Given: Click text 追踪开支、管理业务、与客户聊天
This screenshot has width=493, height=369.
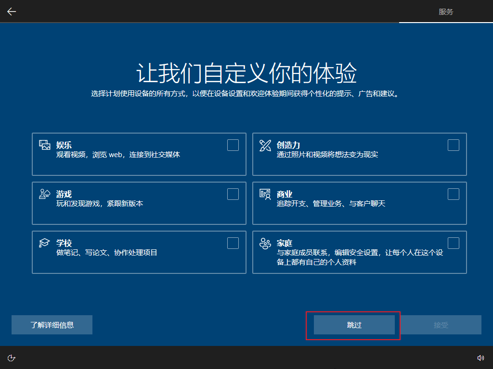Looking at the screenshot, I should coord(331,203).
